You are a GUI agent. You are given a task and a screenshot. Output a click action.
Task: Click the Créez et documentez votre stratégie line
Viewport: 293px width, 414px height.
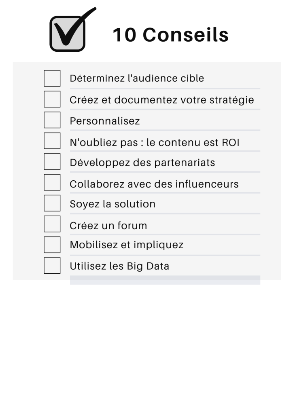point(162,100)
